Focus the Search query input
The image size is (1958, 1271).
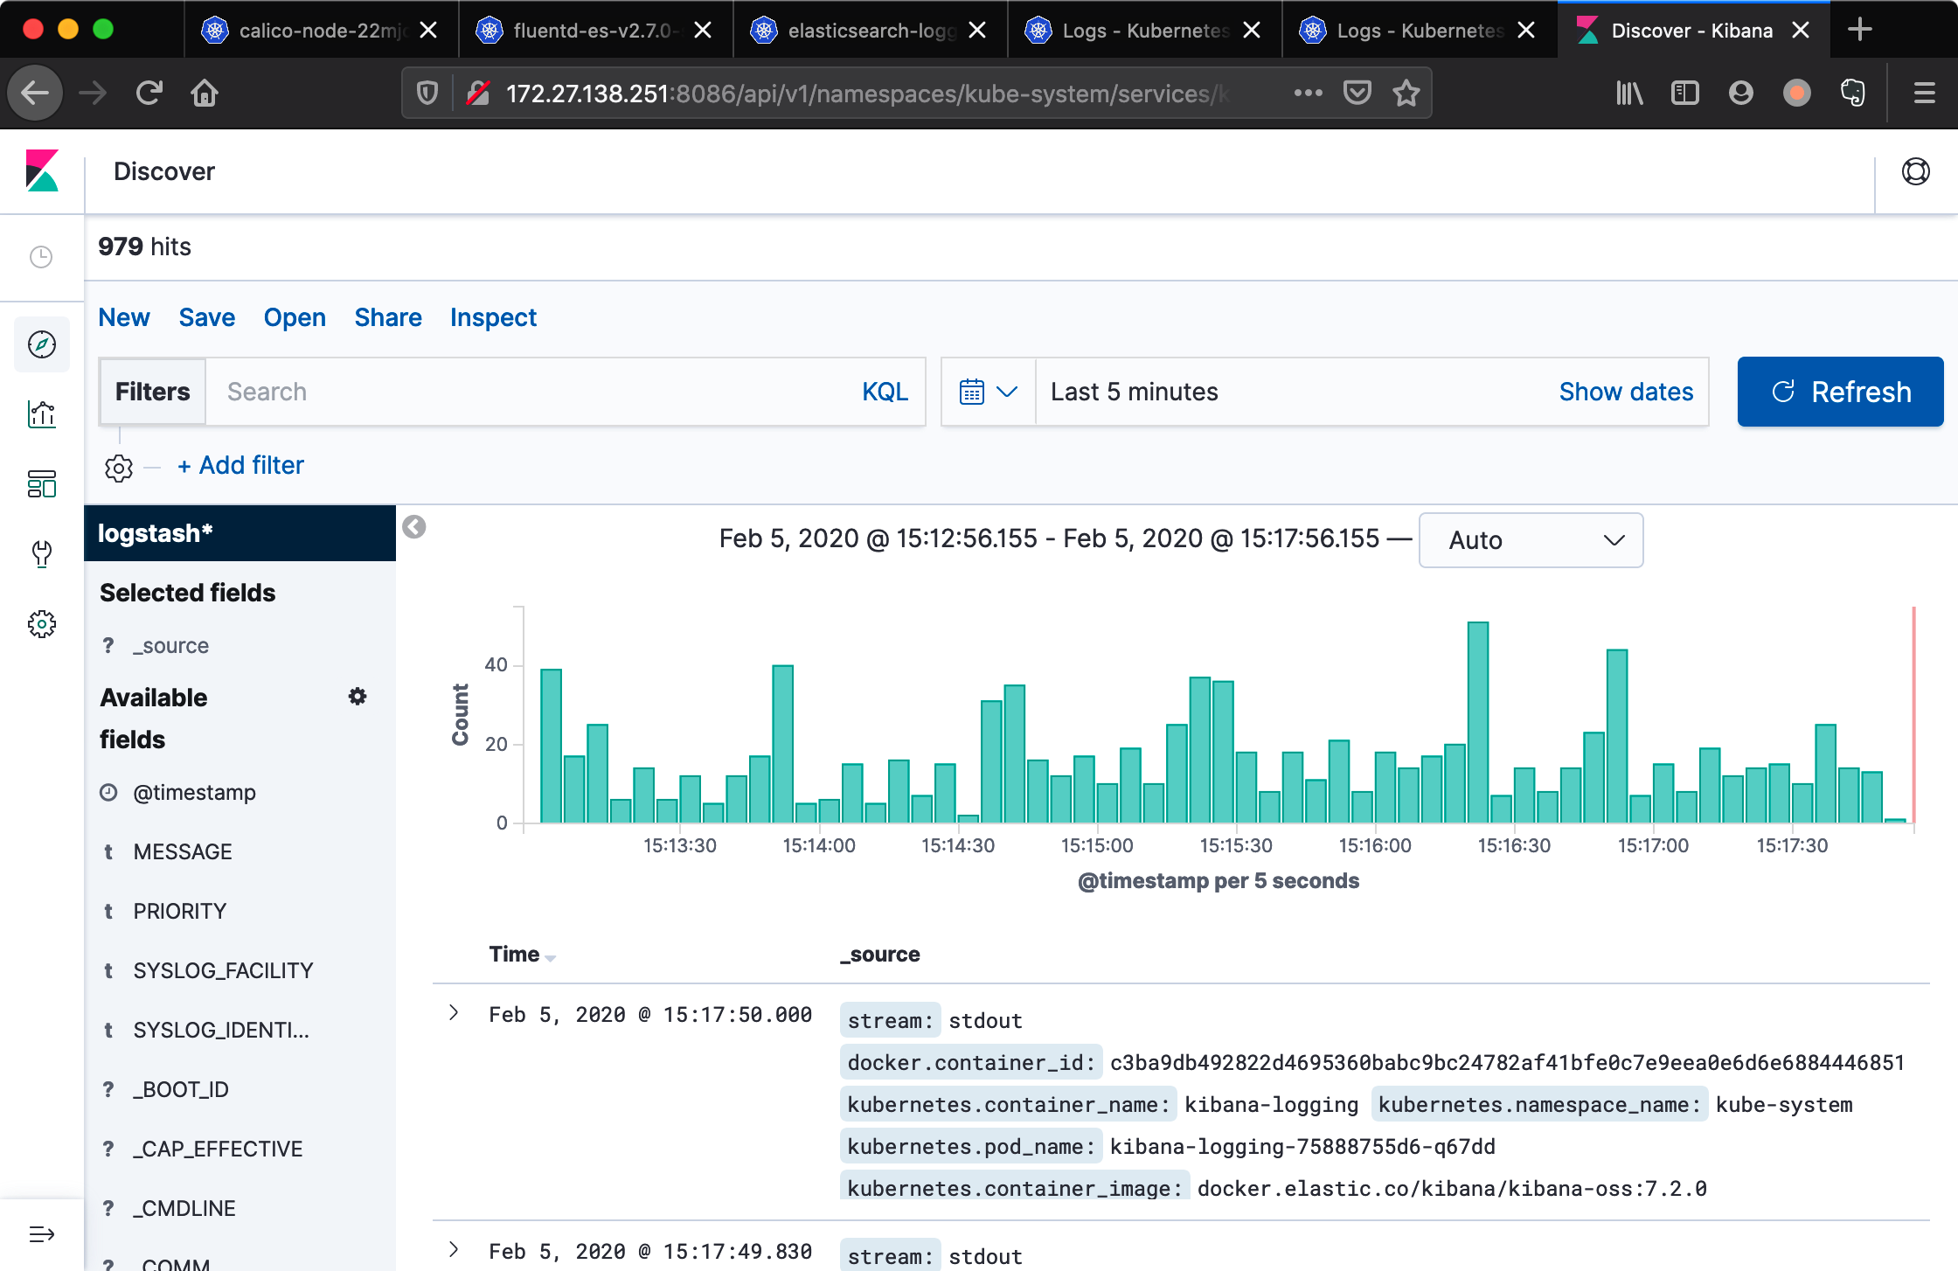(533, 392)
